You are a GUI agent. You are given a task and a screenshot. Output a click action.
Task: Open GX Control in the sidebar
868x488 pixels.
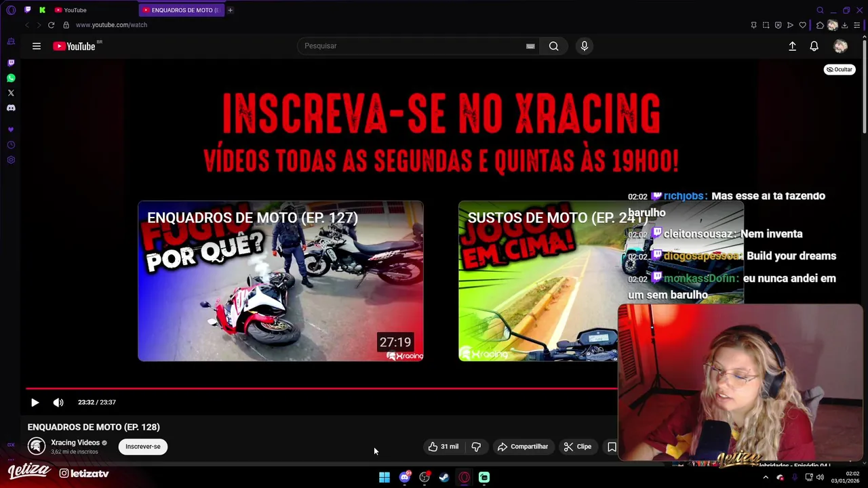11,41
